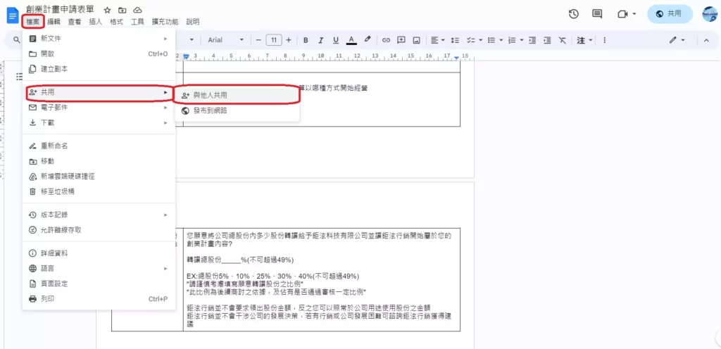Check the cloud document status icon
This screenshot has height=349, width=721.
(x=137, y=10)
